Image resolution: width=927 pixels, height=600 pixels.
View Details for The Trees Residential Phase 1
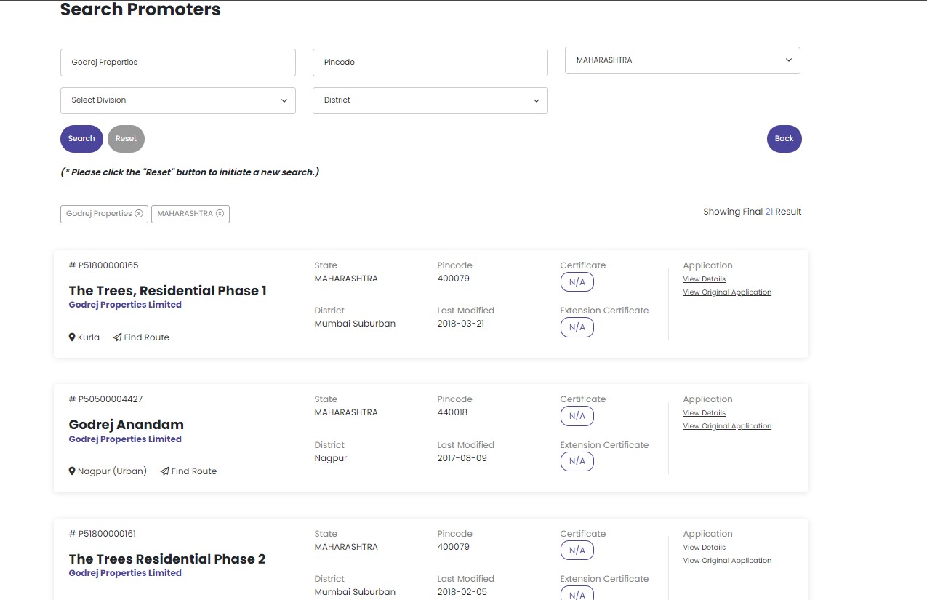[704, 279]
